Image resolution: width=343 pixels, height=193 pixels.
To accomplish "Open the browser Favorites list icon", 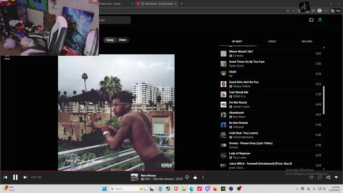I will tap(313, 11).
